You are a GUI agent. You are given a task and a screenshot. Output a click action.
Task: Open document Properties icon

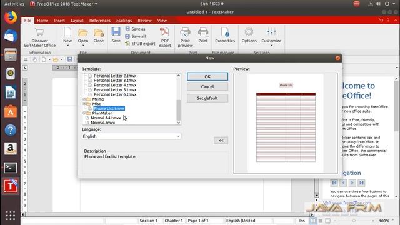coord(225,32)
